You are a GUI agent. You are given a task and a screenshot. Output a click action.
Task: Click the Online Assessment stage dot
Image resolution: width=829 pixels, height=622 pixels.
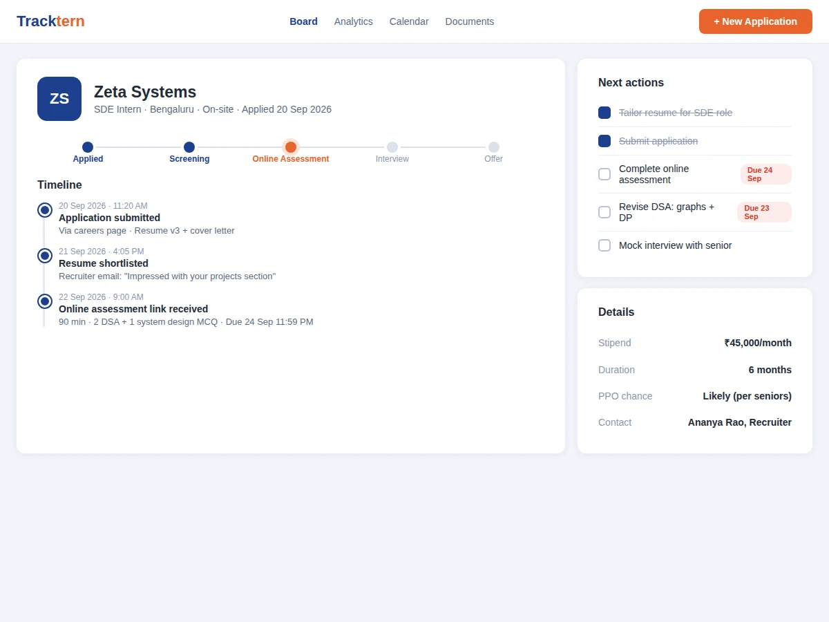point(291,147)
